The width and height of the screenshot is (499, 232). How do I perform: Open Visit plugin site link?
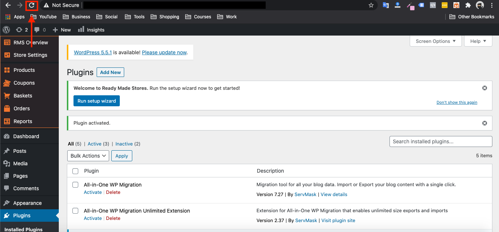coord(338,221)
